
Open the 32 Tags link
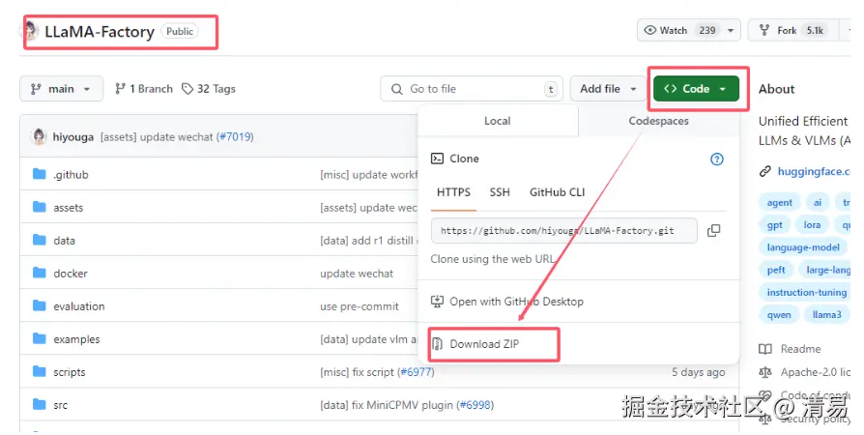(209, 89)
